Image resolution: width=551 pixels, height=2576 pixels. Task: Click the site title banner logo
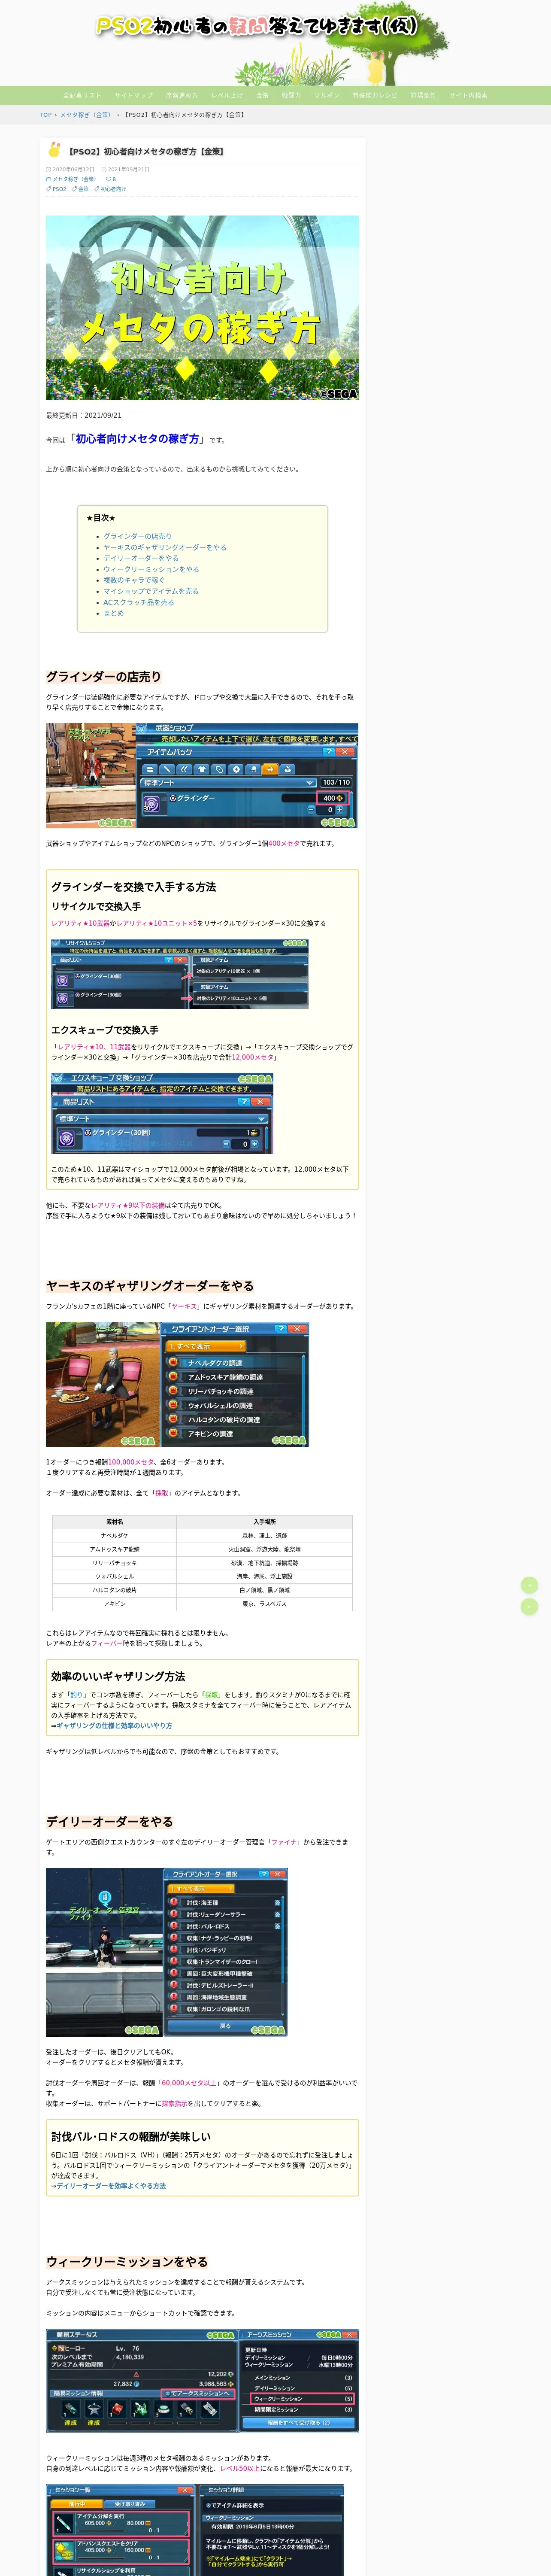pos(257,27)
